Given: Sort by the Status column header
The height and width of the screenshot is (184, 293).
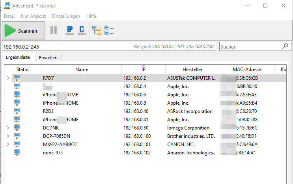Looking at the screenshot, I should 23,69.
